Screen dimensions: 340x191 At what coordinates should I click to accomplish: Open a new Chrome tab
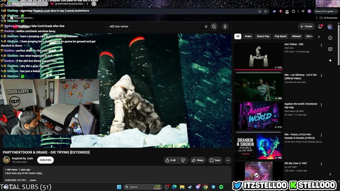point(94,4)
